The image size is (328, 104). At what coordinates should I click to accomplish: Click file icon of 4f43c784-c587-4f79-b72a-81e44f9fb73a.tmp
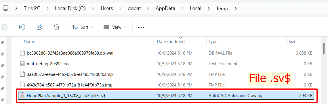pyautogui.click(x=22, y=85)
